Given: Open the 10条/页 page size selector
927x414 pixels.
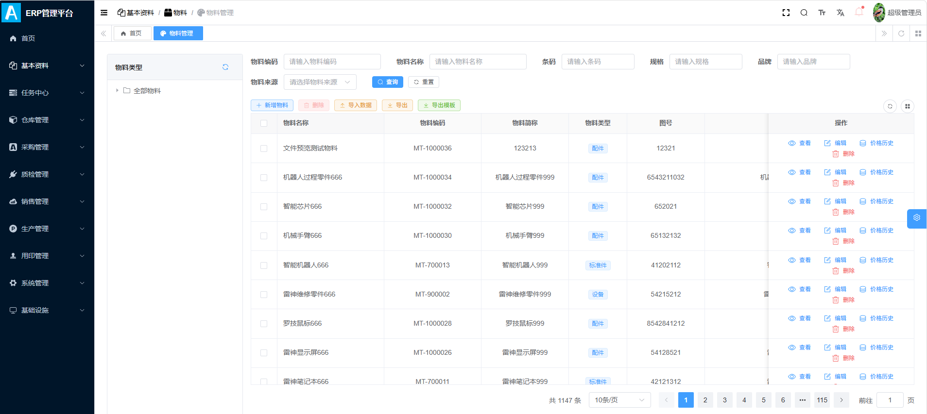Looking at the screenshot, I should [x=620, y=400].
